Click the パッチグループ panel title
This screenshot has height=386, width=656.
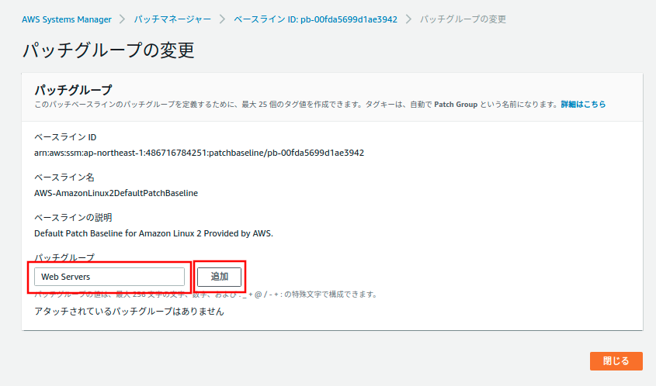tap(74, 89)
